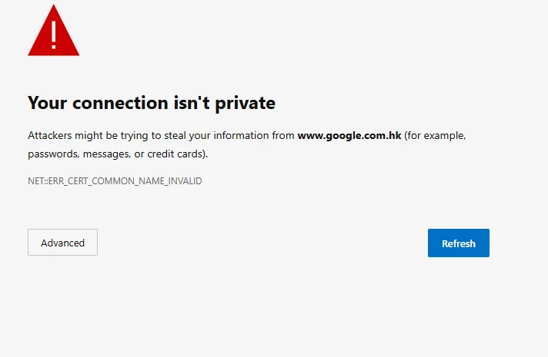Click the word "private" in the heading

click(x=245, y=104)
